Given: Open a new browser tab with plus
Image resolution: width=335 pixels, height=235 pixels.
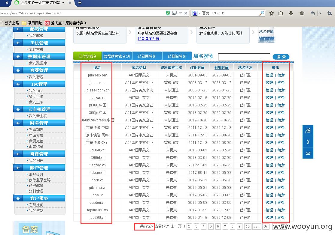Looking at the screenshot, I should click(80, 3).
